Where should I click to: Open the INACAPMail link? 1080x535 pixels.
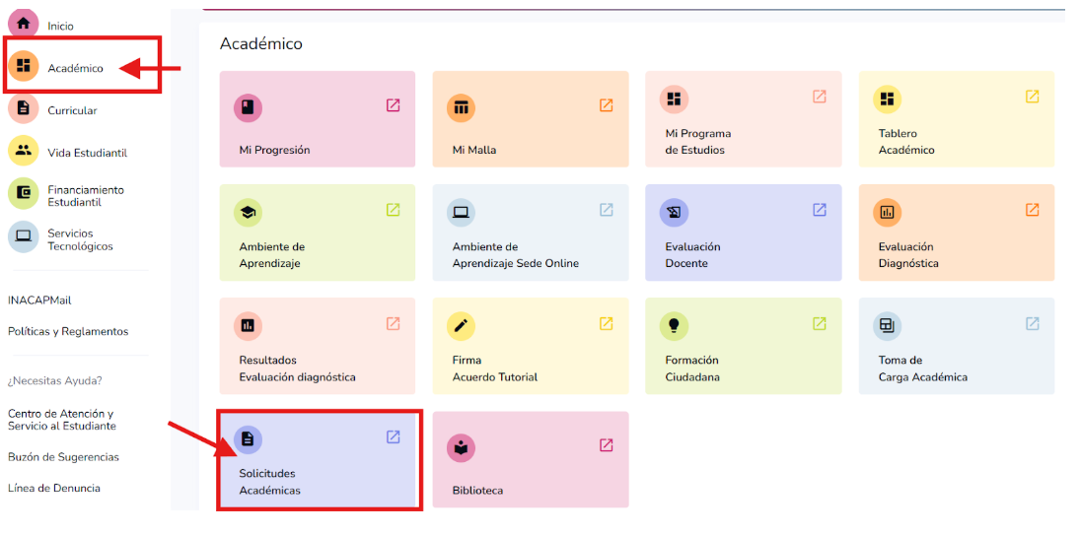click(x=39, y=301)
